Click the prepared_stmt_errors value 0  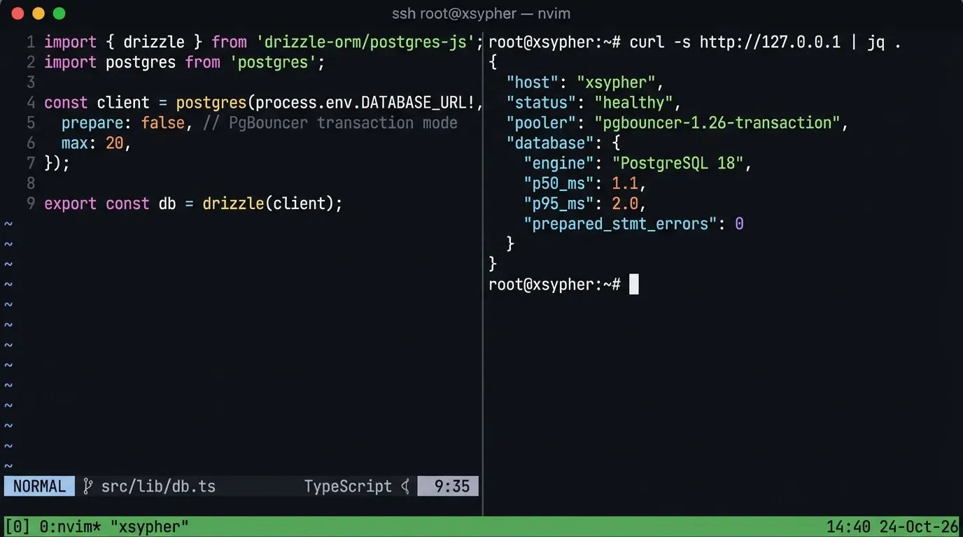pos(739,224)
